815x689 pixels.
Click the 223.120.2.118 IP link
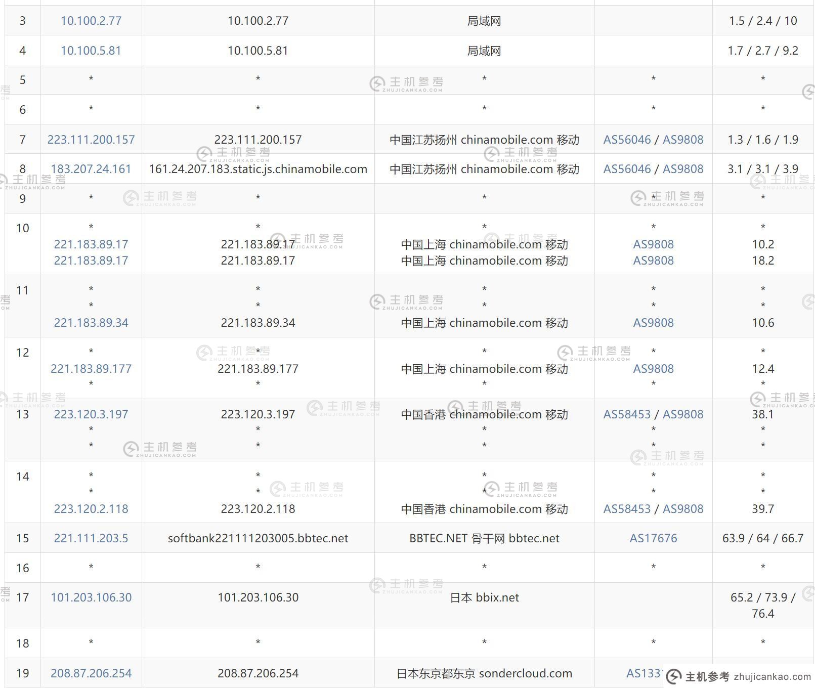[x=91, y=509]
